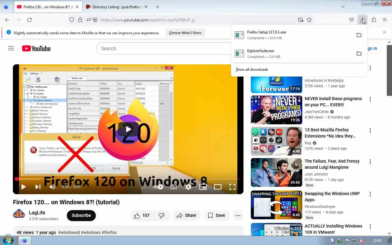
Task: Open the Extensions puzzle icon
Action: point(374,20)
